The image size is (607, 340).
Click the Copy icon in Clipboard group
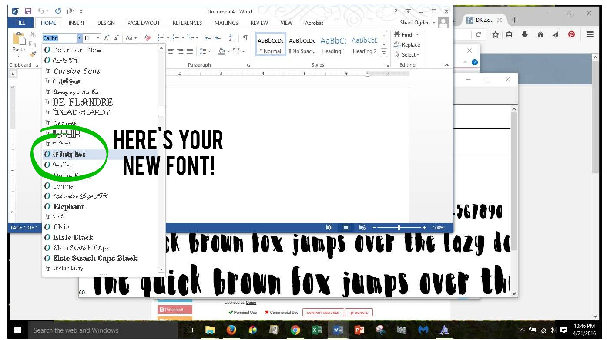coord(33,44)
